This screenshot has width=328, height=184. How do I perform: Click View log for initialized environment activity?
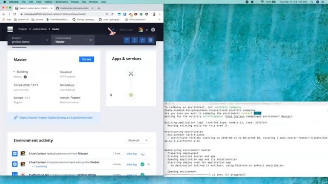[x=132, y=165]
